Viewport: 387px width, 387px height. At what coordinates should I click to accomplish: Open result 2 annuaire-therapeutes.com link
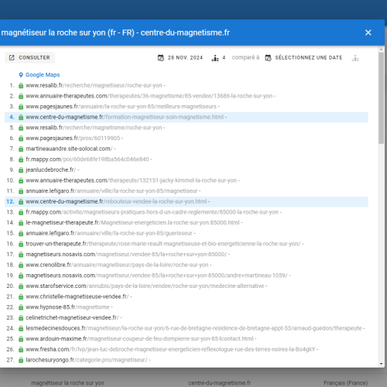(149, 96)
